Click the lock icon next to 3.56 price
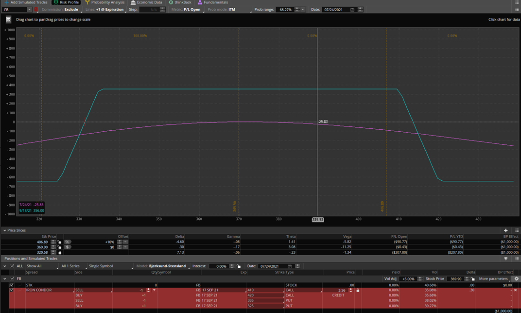Image resolution: width=521 pixels, height=313 pixels. [358, 290]
